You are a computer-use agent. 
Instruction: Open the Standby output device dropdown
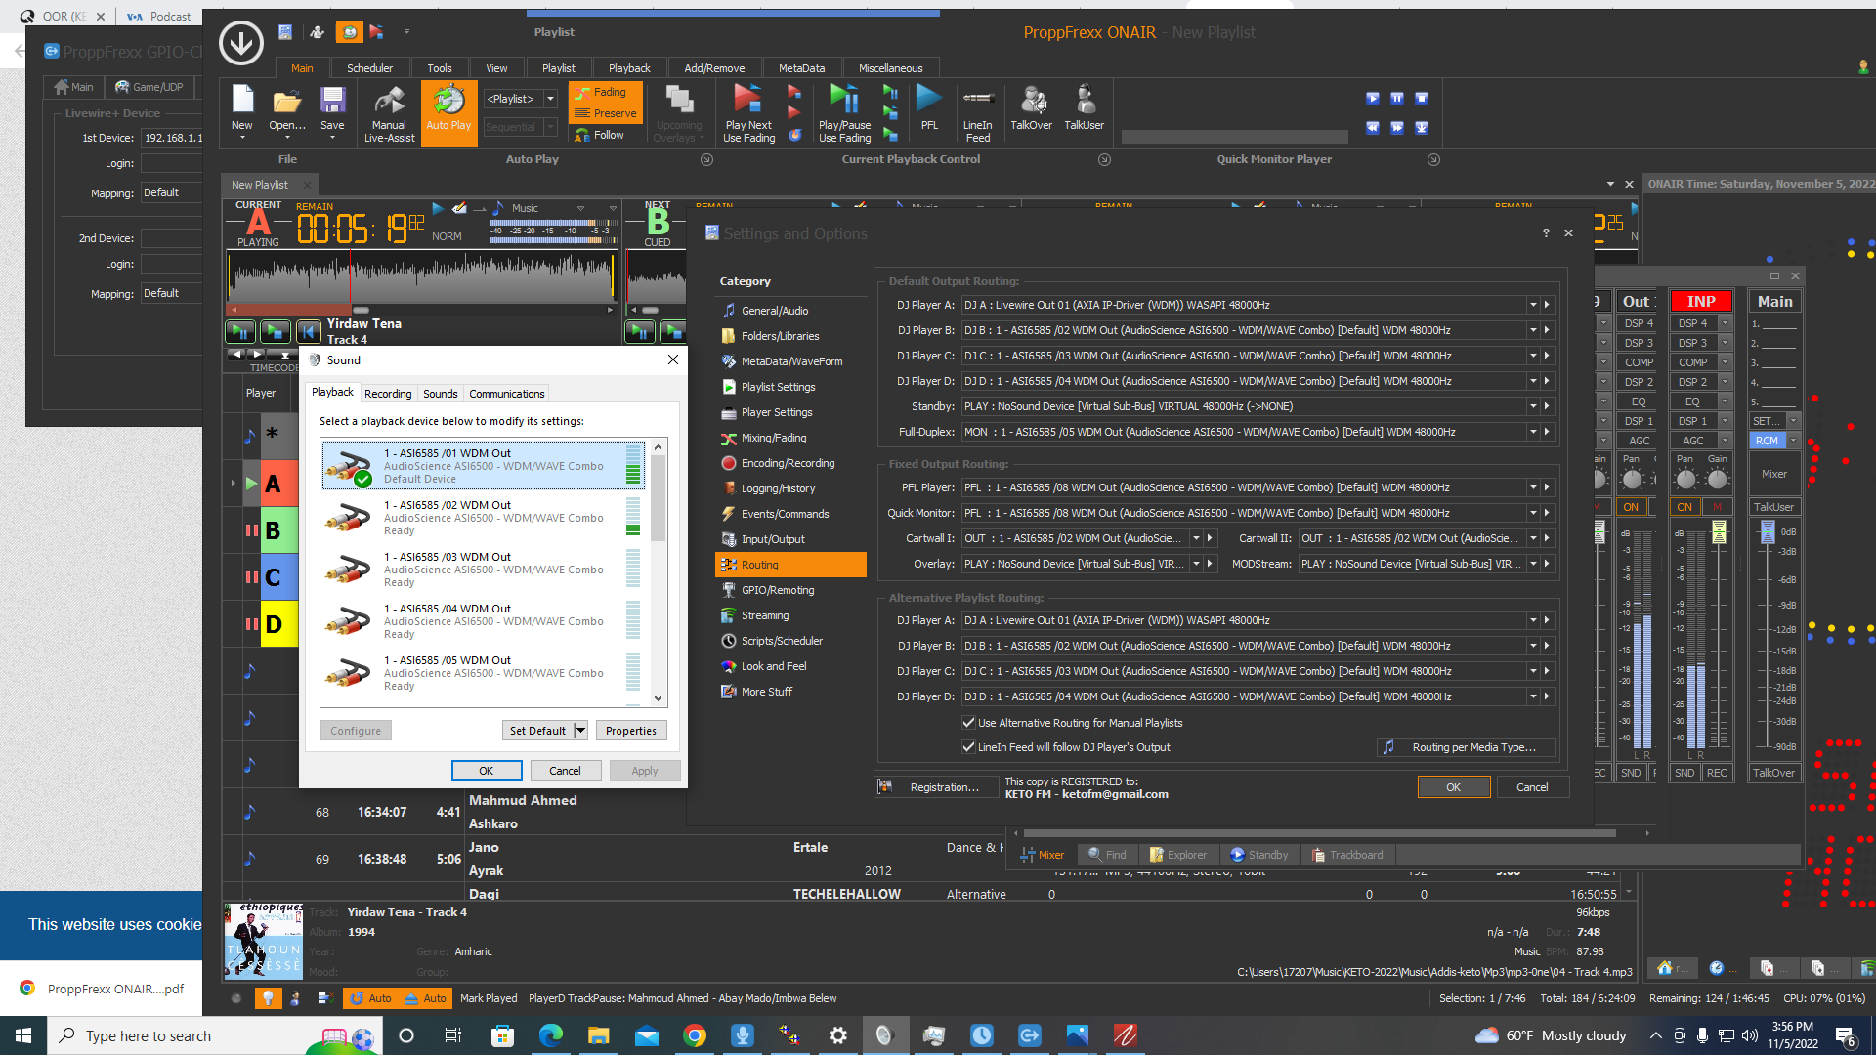1533,406
